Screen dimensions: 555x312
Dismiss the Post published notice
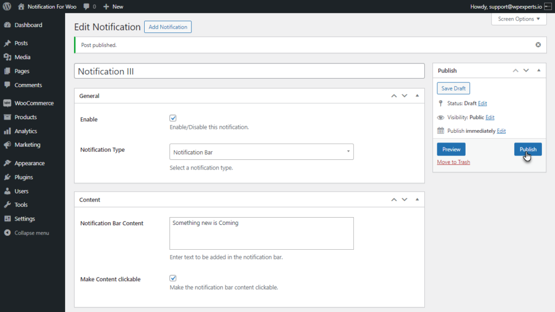pyautogui.click(x=538, y=44)
